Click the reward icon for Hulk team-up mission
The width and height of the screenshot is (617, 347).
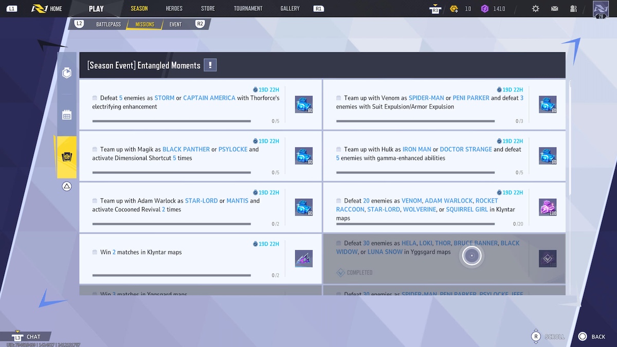click(x=548, y=156)
